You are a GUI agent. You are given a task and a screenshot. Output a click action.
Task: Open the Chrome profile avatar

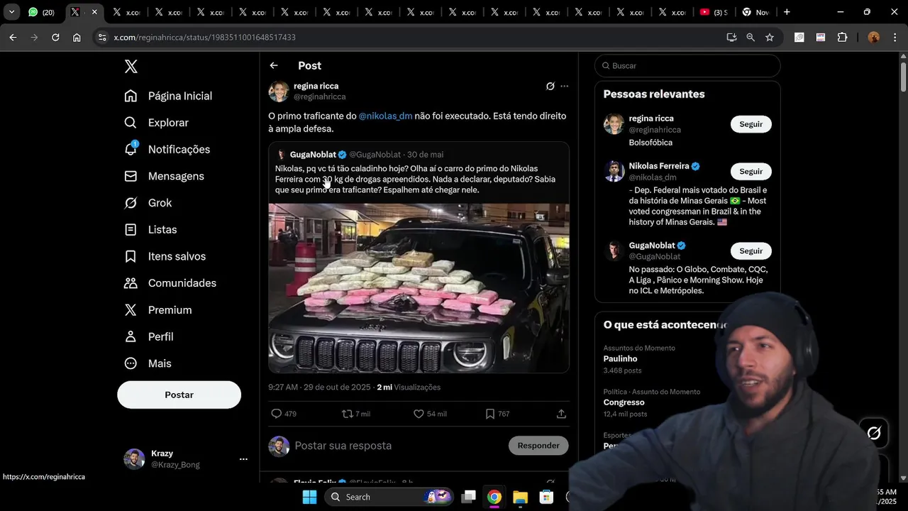tap(874, 38)
